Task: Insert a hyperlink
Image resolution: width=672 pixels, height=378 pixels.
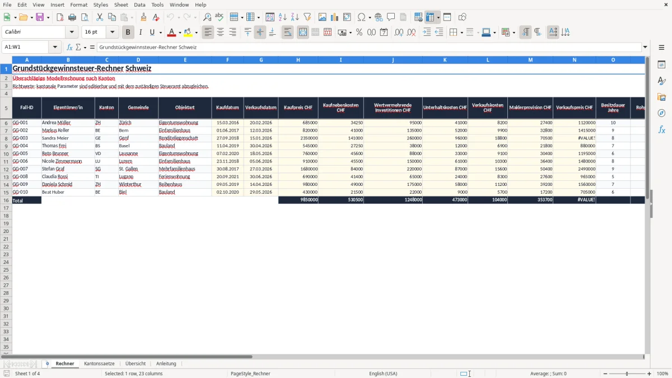Action: [379, 17]
